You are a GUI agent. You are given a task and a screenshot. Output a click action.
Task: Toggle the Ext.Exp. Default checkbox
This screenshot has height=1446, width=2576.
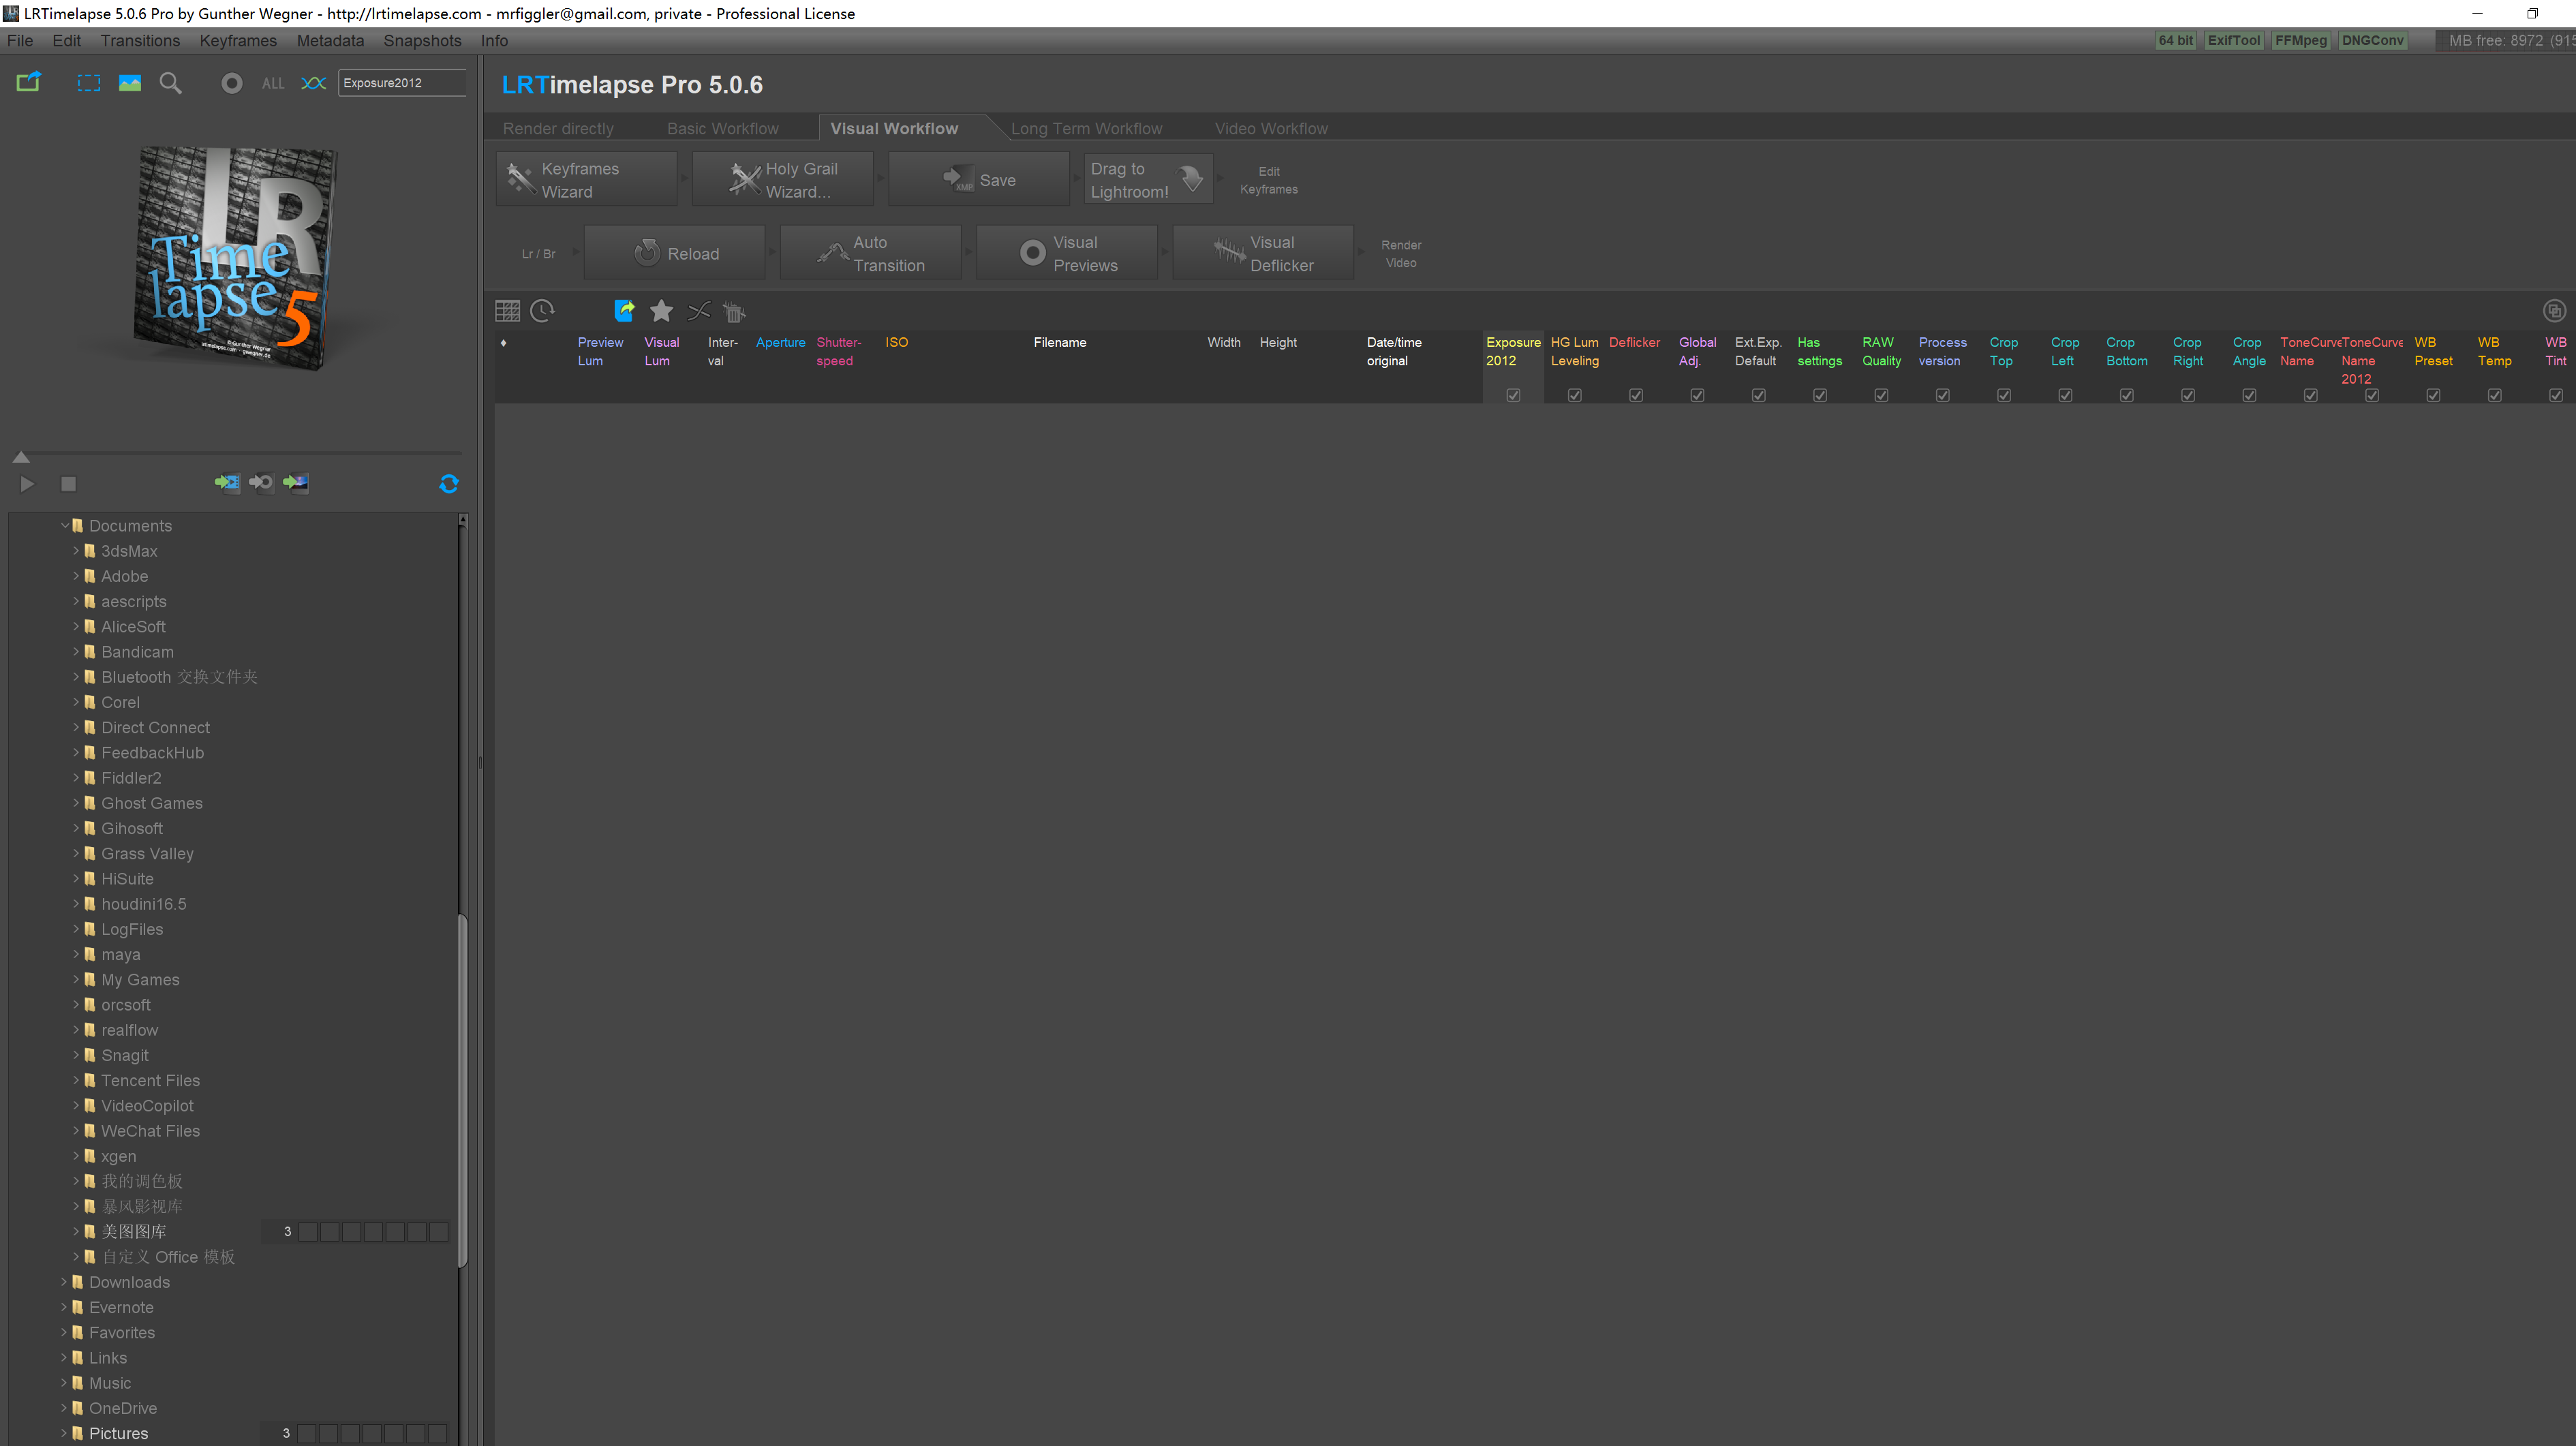1759,395
